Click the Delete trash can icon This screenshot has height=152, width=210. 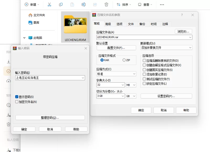tap(106, 4)
